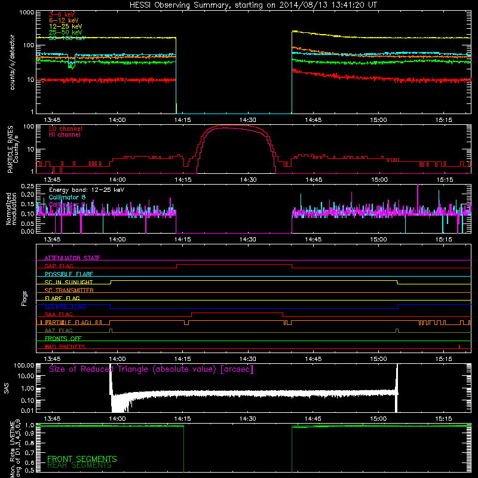
Task: Select the 'POSSIBLE FLARE' flag label
Action: (x=69, y=274)
